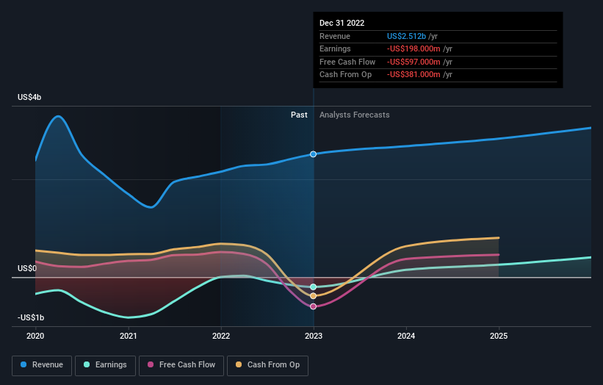
Task: Select the 2025 x-axis label
Action: tap(499, 336)
